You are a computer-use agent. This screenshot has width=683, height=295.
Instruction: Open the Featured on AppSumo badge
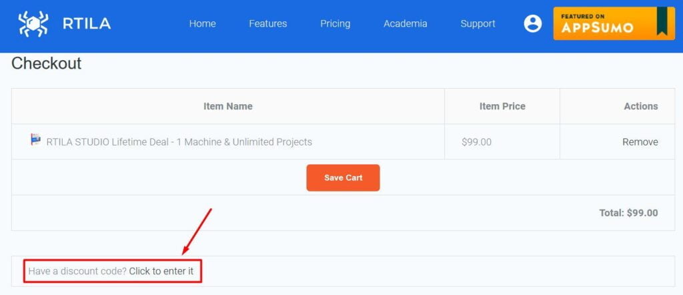click(x=614, y=23)
